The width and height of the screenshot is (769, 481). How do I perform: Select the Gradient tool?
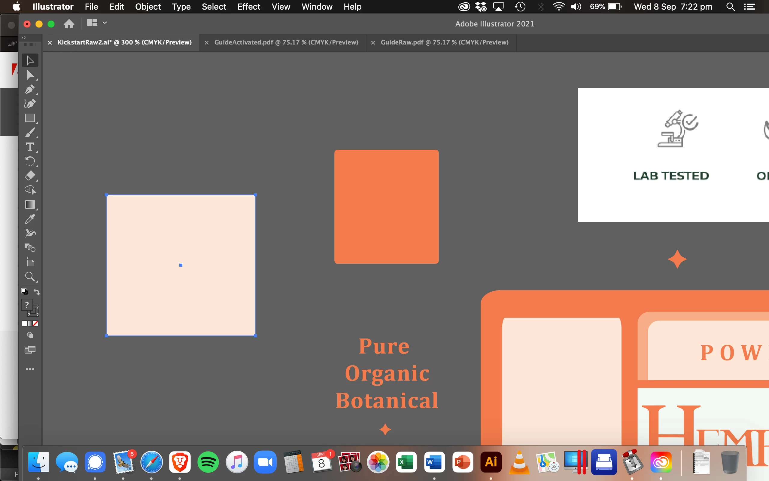[x=30, y=204]
